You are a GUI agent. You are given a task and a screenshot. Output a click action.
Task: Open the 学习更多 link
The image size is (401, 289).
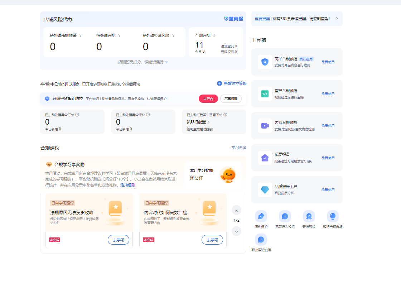pos(239,148)
